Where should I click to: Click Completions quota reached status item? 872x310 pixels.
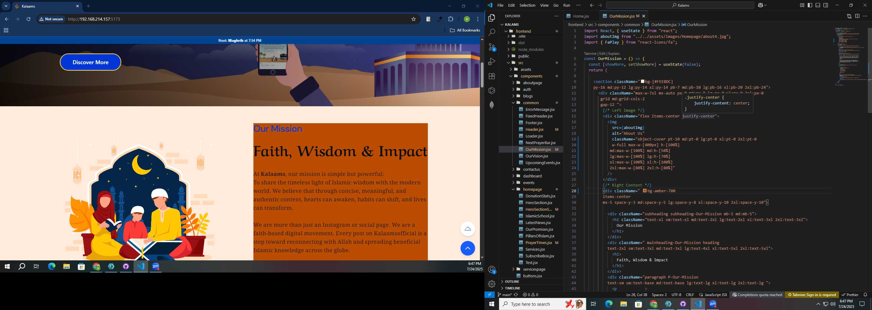[x=757, y=295]
